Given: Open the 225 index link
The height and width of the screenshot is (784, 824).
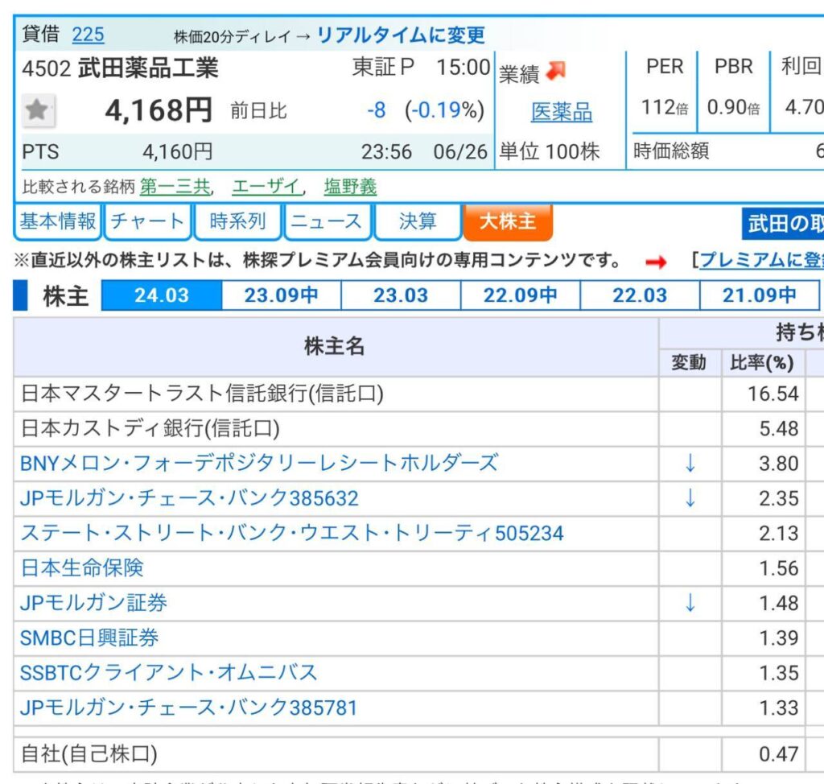Looking at the screenshot, I should coord(88,35).
